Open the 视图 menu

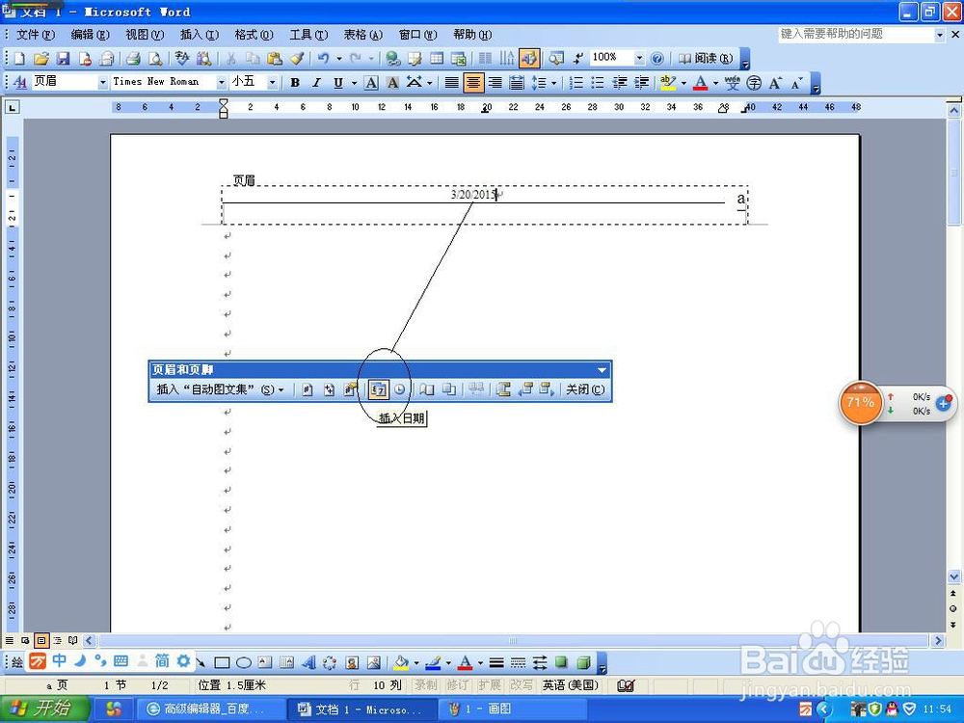[x=145, y=35]
